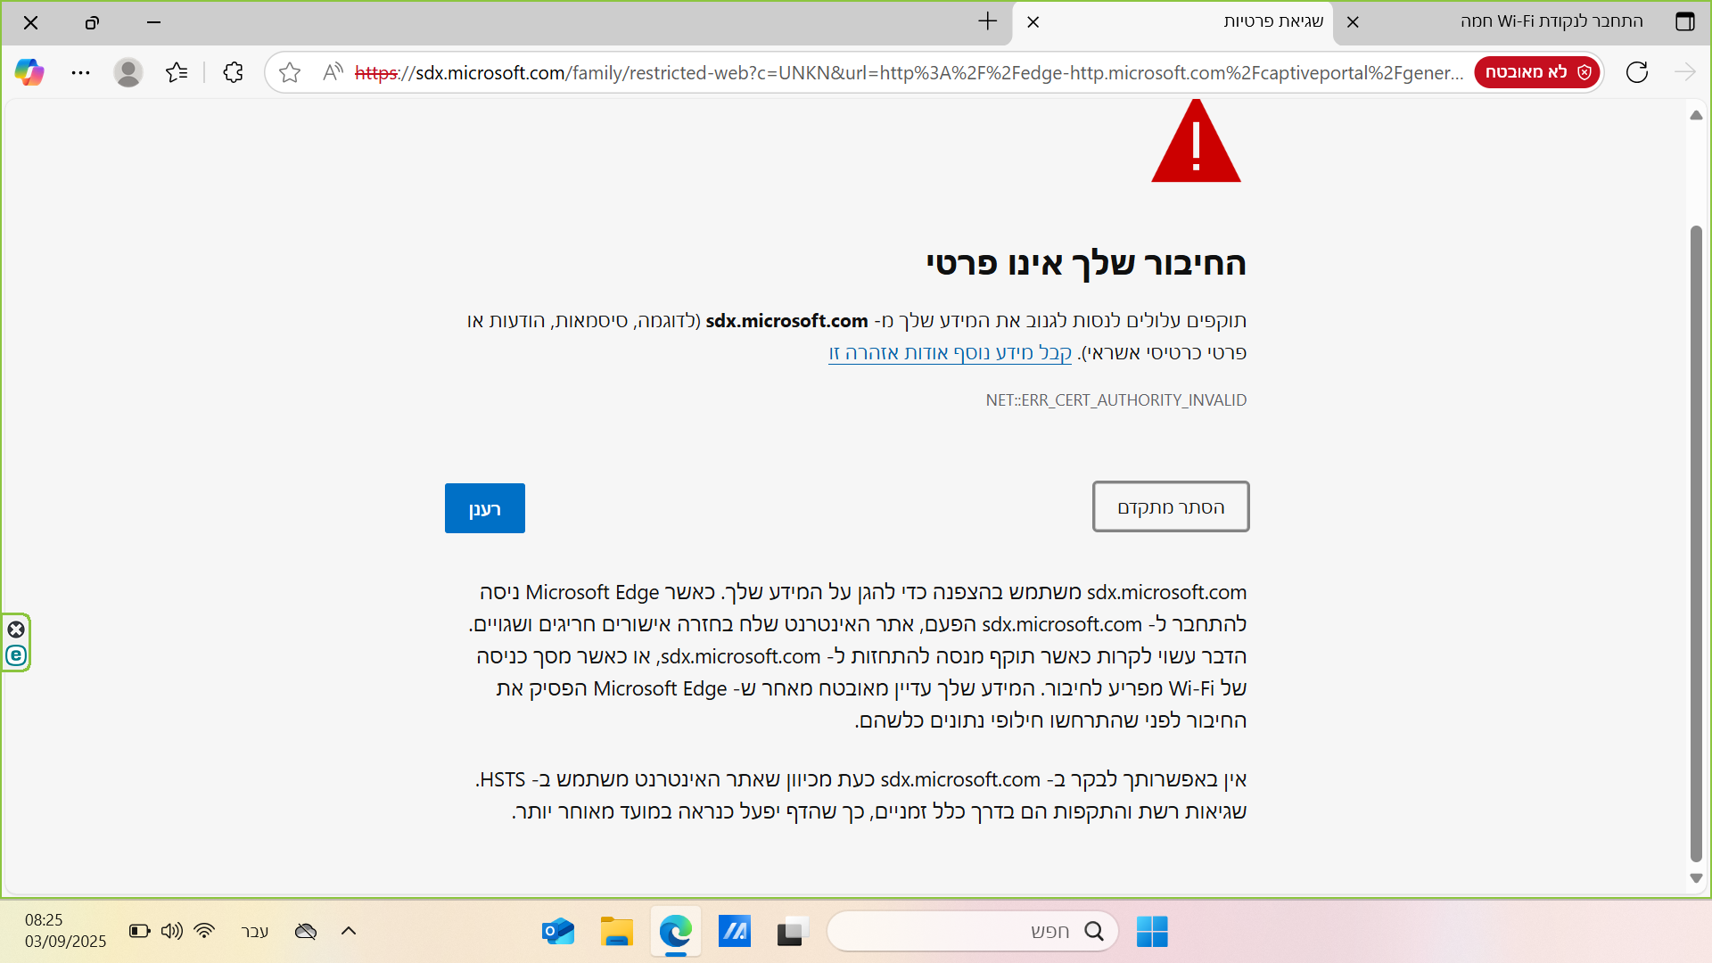
Task: Click the OneDrive cloud tray icon
Action: point(306,931)
